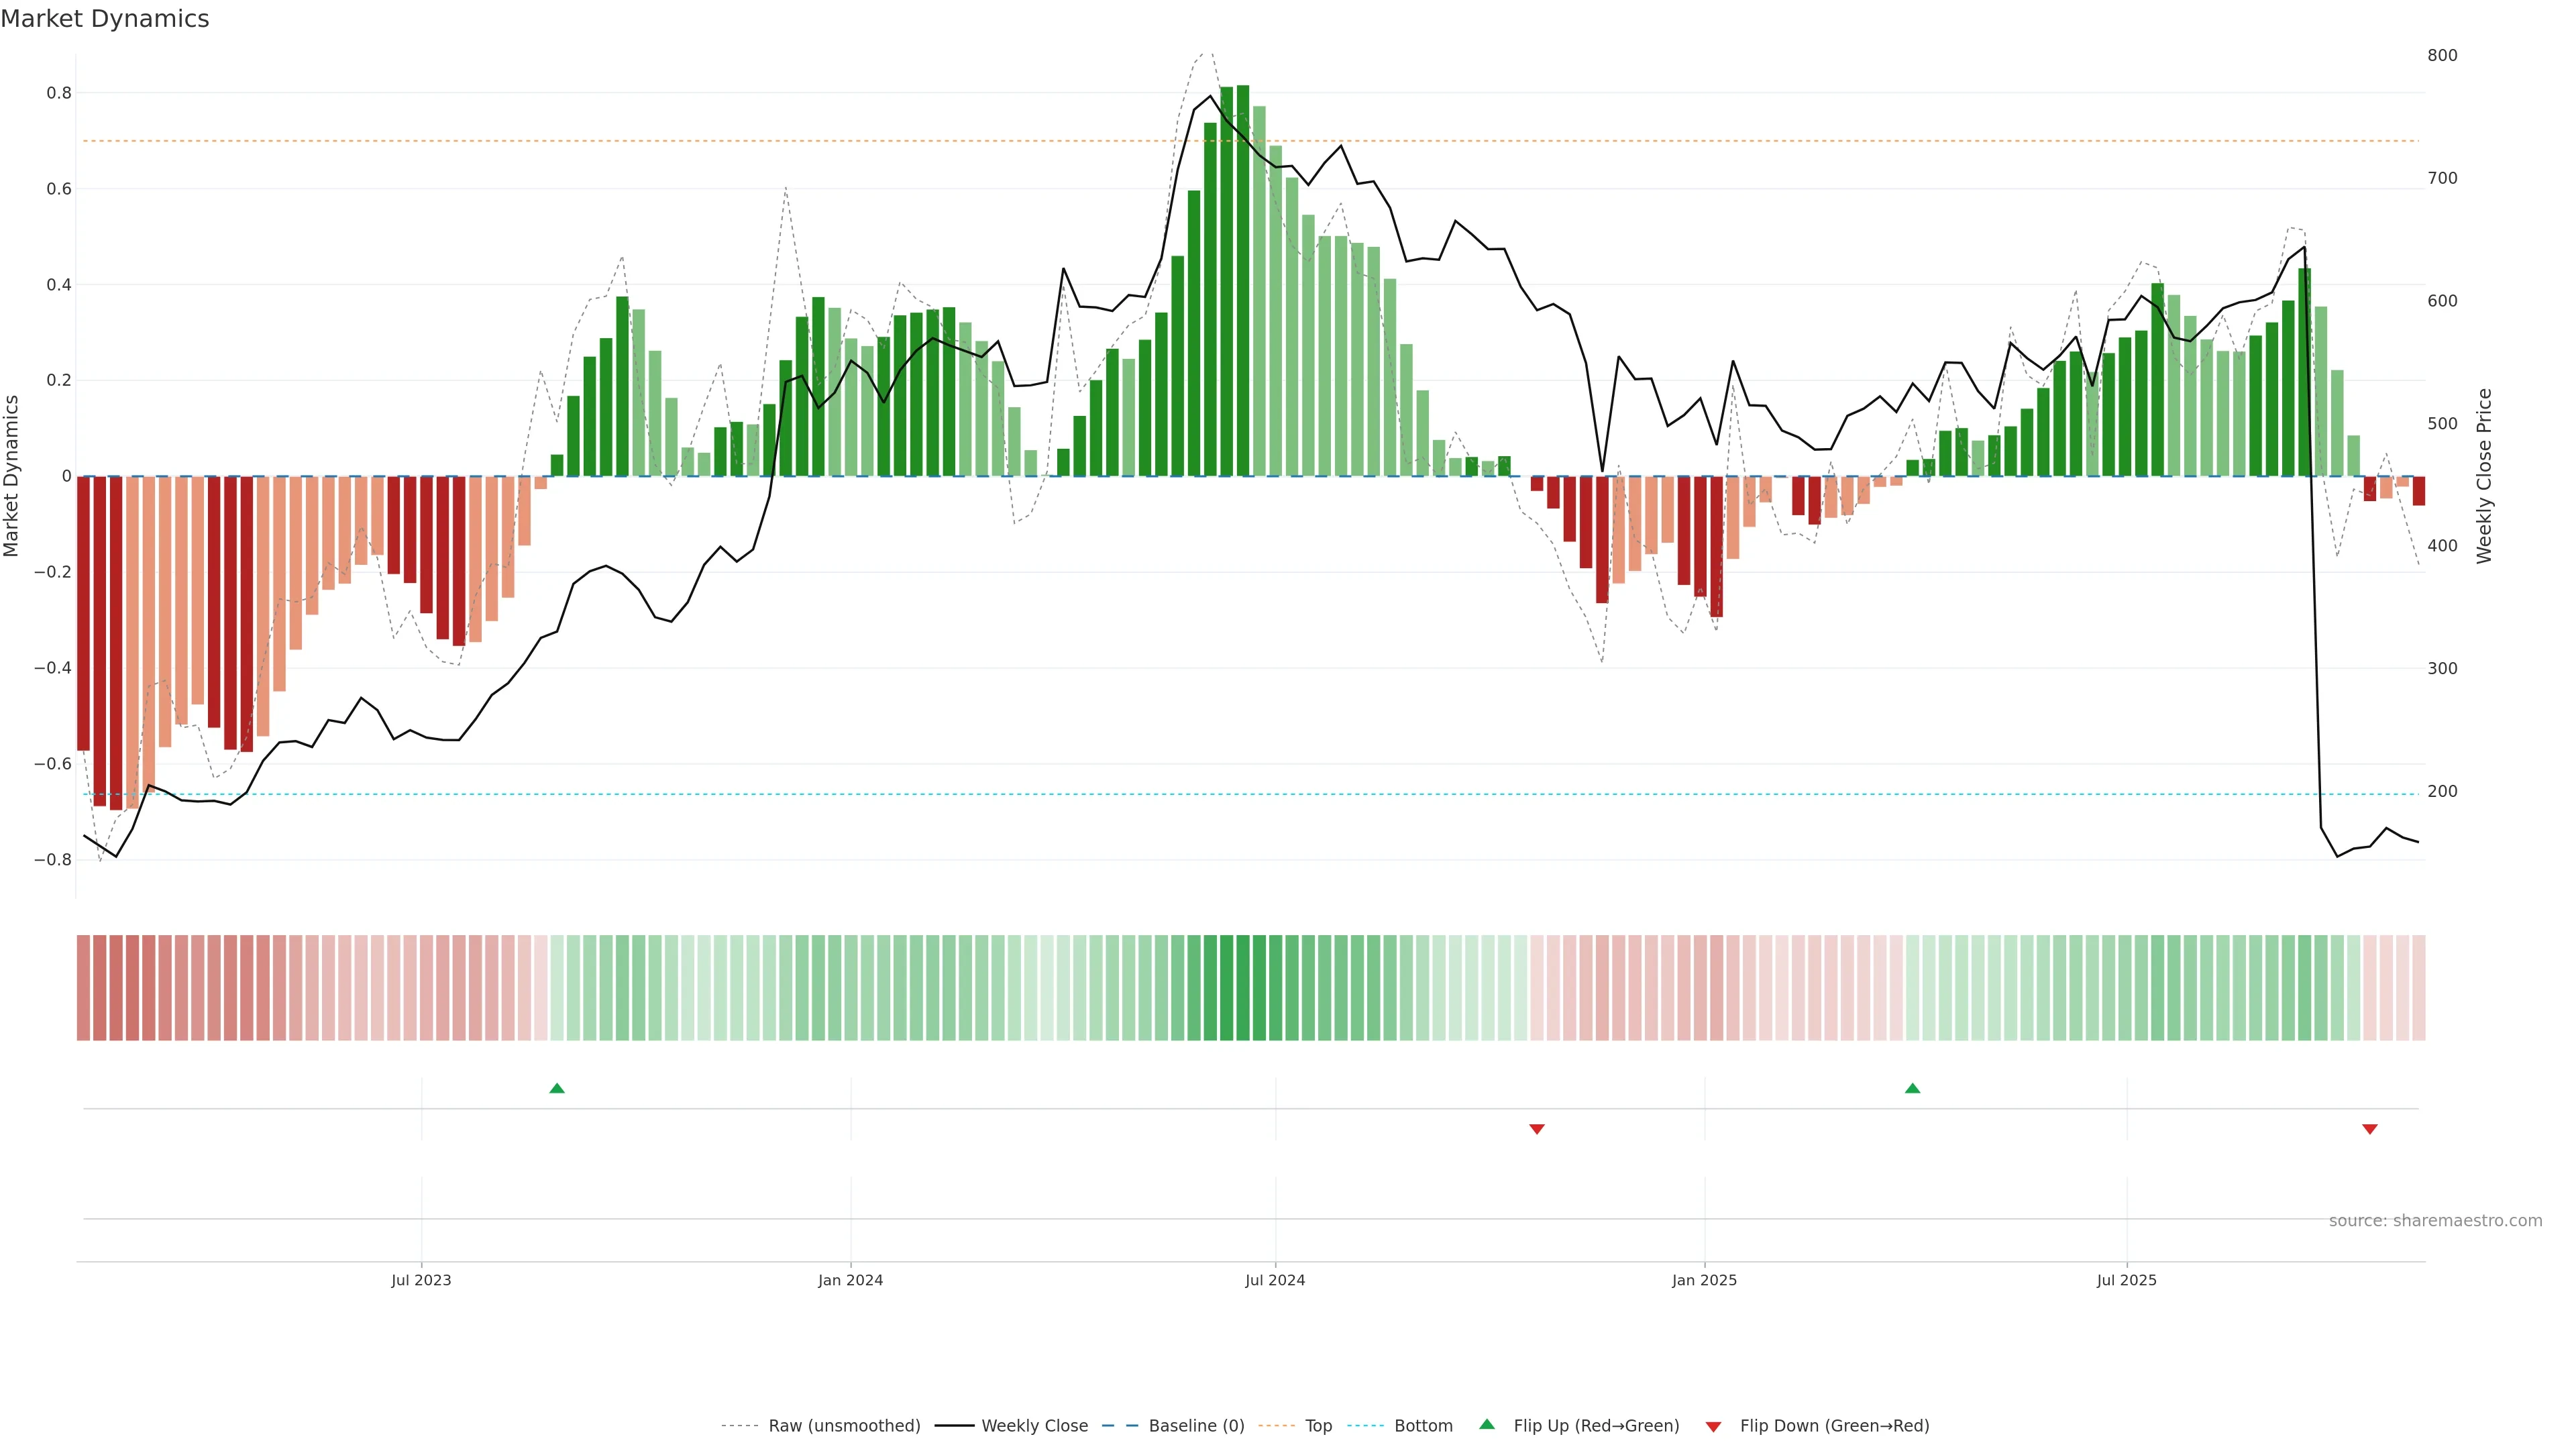Hide the Bottom threshold legend entry

(1423, 1426)
